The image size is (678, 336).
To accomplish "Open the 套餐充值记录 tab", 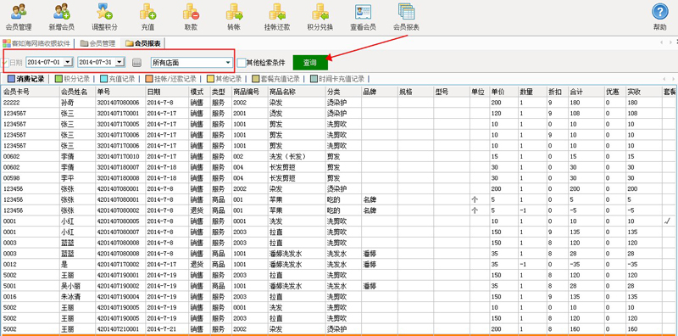I will (276, 79).
